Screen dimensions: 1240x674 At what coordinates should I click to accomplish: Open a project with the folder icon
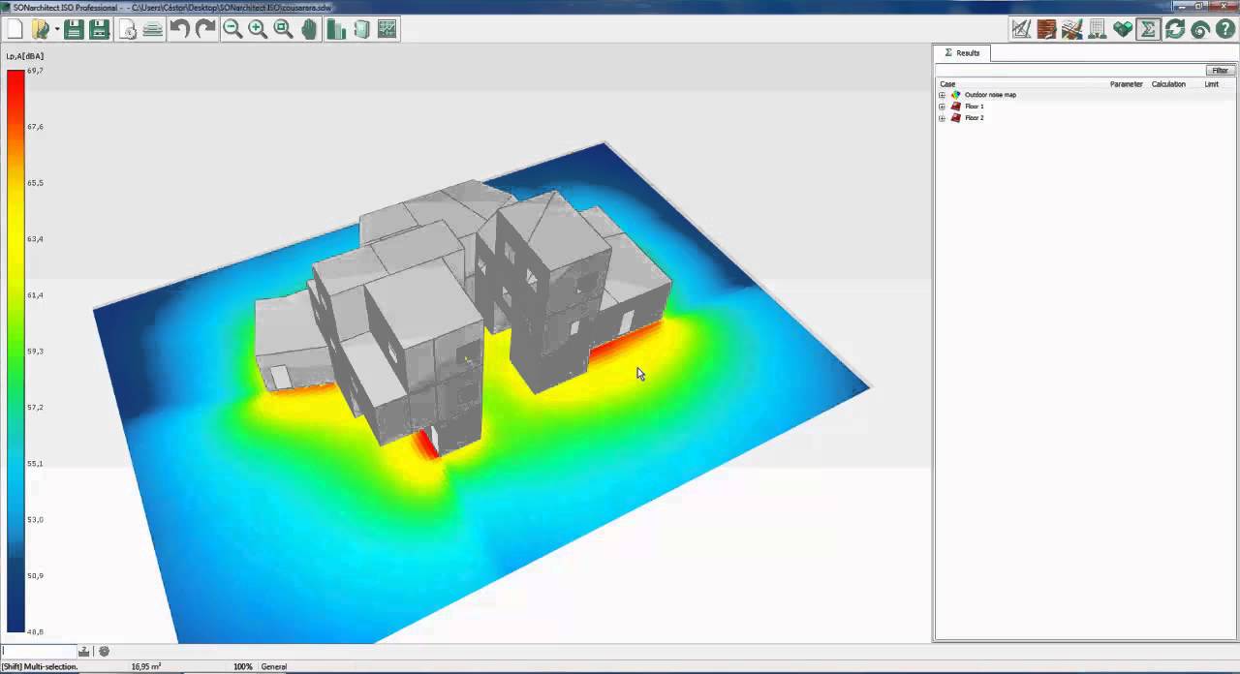pos(41,29)
